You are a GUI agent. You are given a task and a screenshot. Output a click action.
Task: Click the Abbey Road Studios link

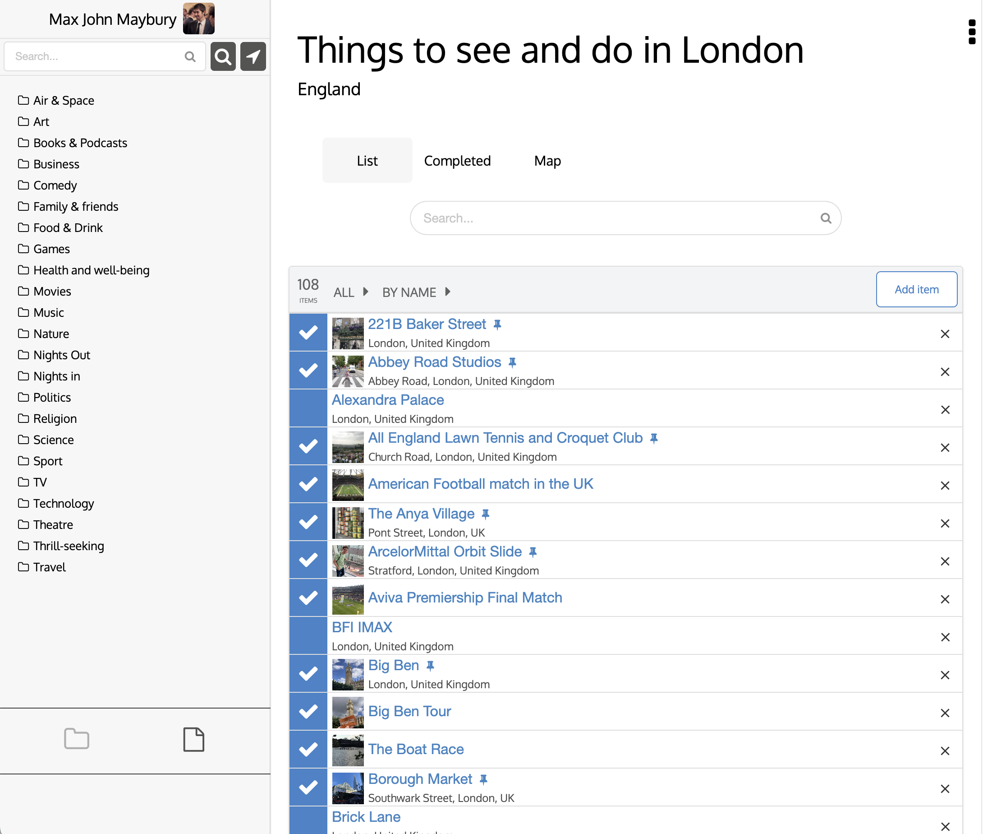tap(436, 361)
